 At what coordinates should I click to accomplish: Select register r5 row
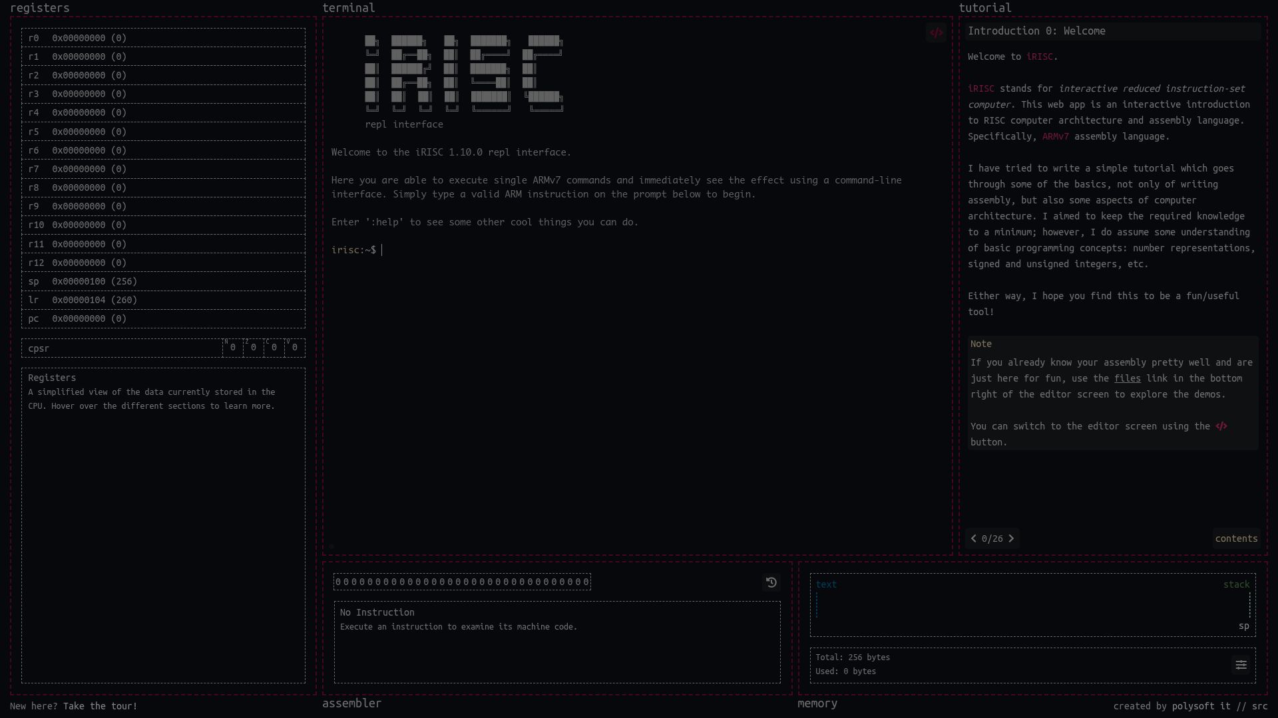(163, 132)
